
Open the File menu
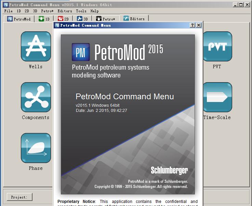click(x=8, y=11)
